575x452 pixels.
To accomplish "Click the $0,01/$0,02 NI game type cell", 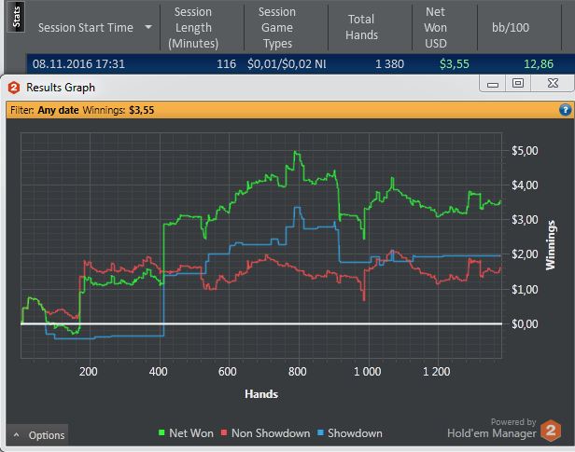I will tap(287, 64).
